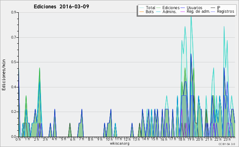Click the 6 h axis tick label

coord(72,139)
